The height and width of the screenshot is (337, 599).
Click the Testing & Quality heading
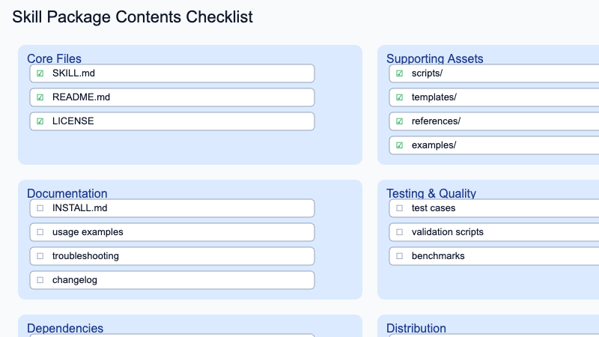click(x=431, y=193)
